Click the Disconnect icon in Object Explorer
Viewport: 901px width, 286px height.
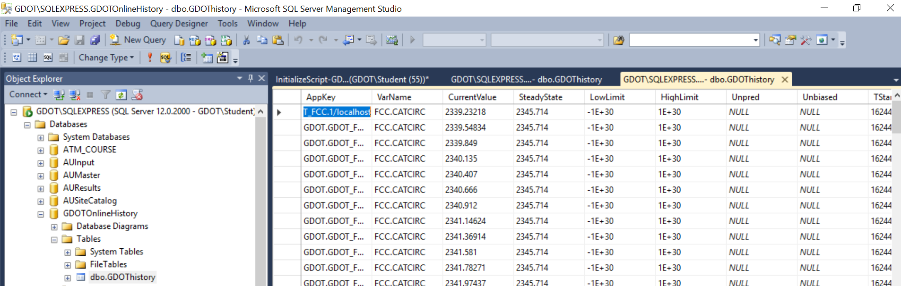click(x=75, y=95)
